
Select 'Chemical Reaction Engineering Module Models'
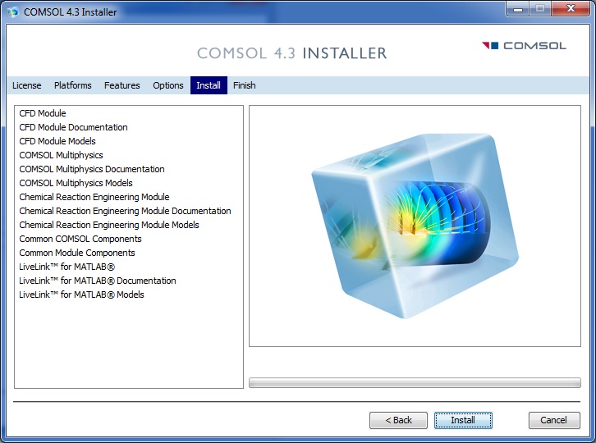109,225
